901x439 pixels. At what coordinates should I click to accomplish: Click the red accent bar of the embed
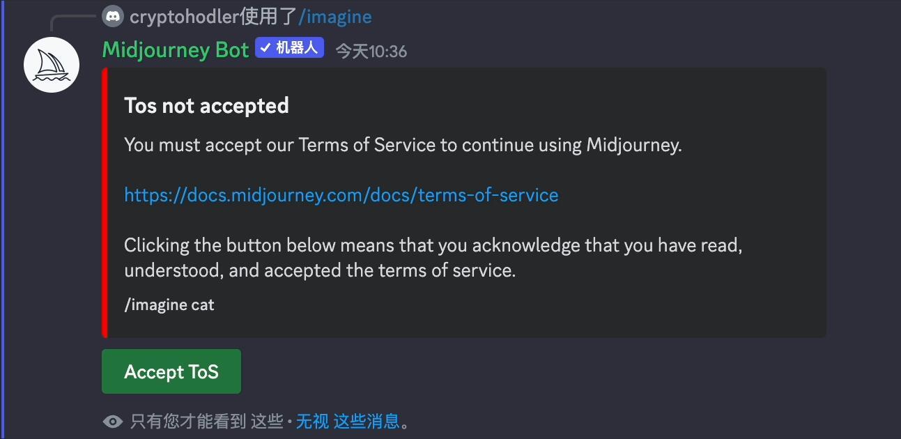[x=105, y=203]
